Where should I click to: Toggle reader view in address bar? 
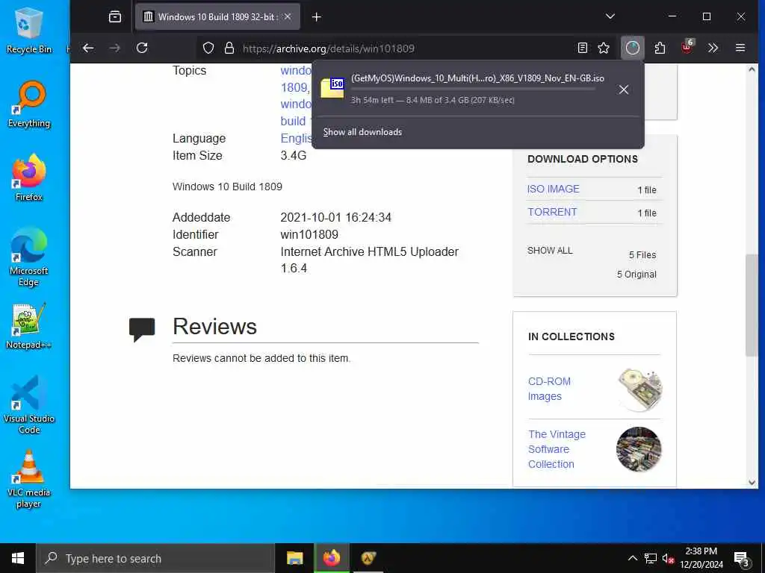point(582,48)
